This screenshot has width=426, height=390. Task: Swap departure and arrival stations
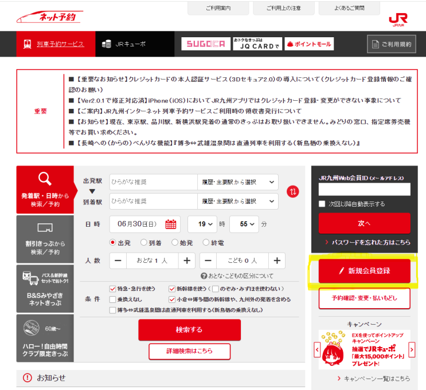coord(292,192)
